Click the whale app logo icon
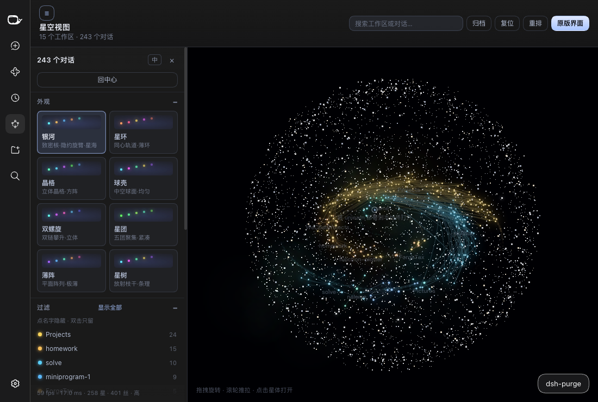The height and width of the screenshot is (402, 598). coord(15,20)
